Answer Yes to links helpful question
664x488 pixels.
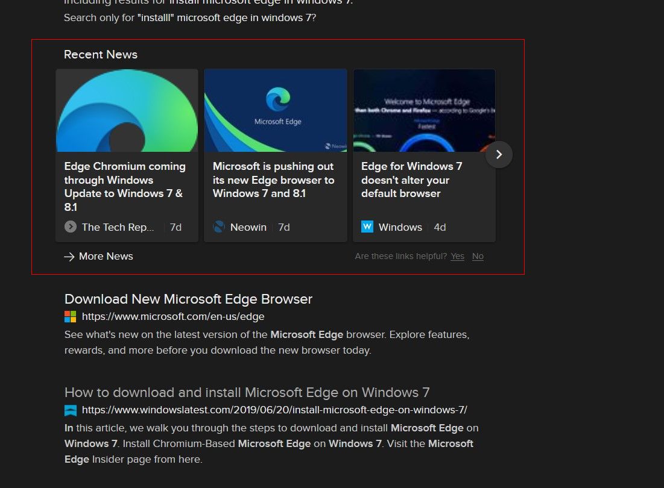[x=457, y=256]
